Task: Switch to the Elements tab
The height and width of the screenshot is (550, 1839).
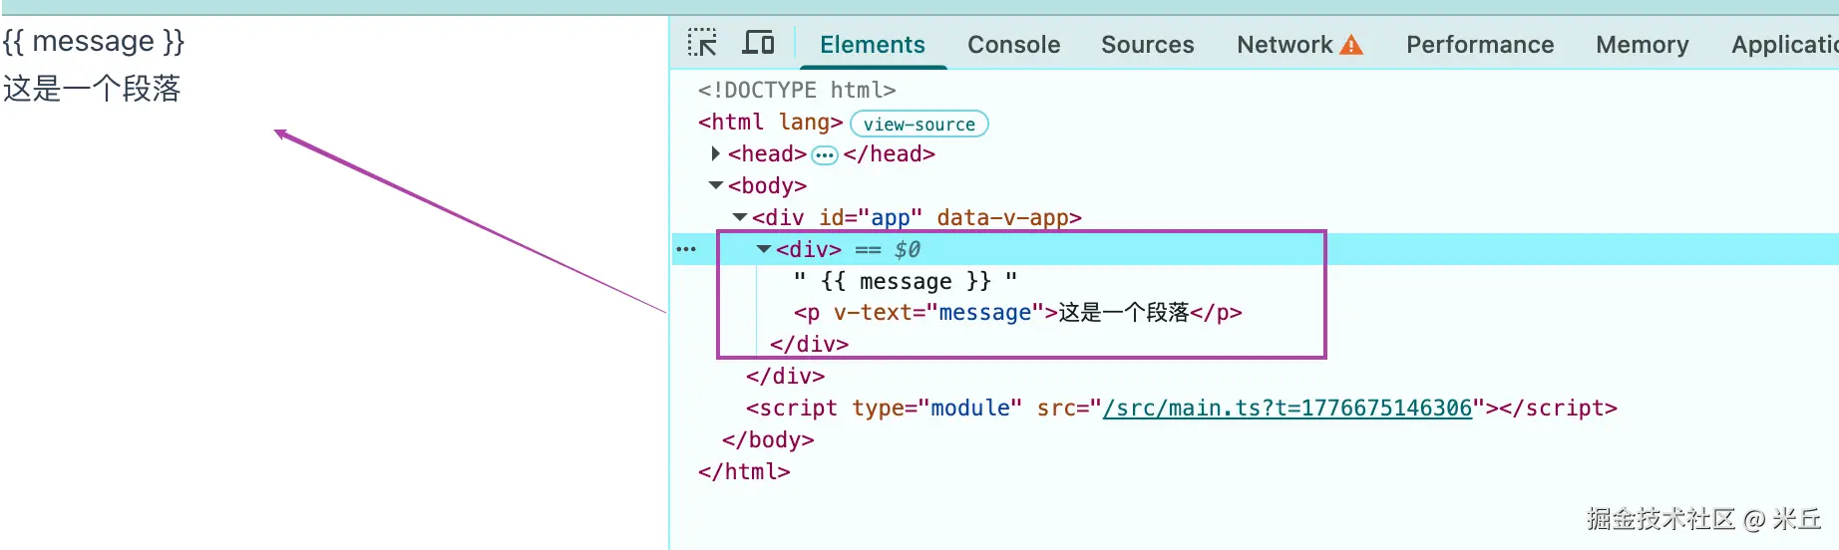Action: coord(873,45)
